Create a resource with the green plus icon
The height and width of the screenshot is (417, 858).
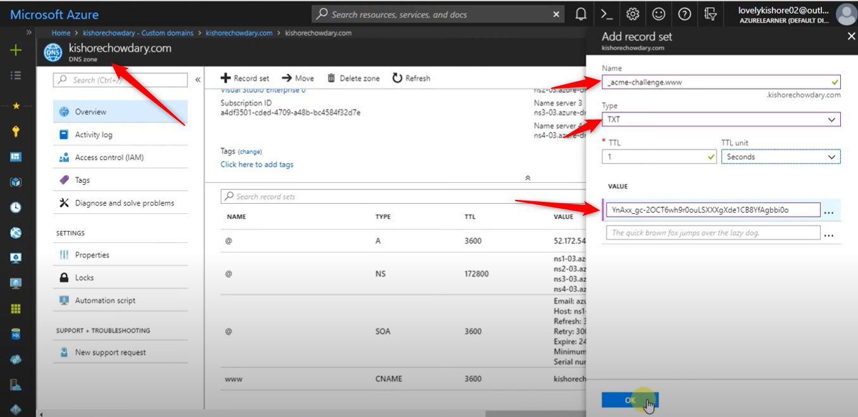(x=16, y=51)
